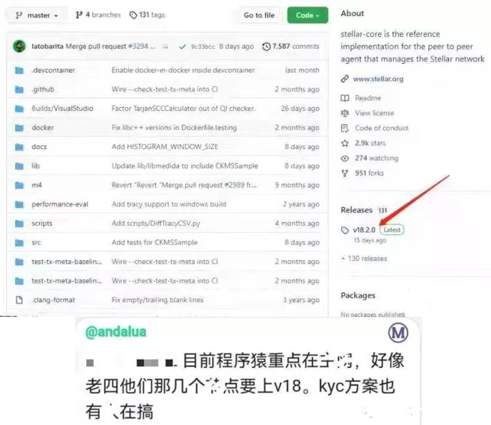Open the m4 folder
The width and height of the screenshot is (491, 425).
[x=37, y=185]
